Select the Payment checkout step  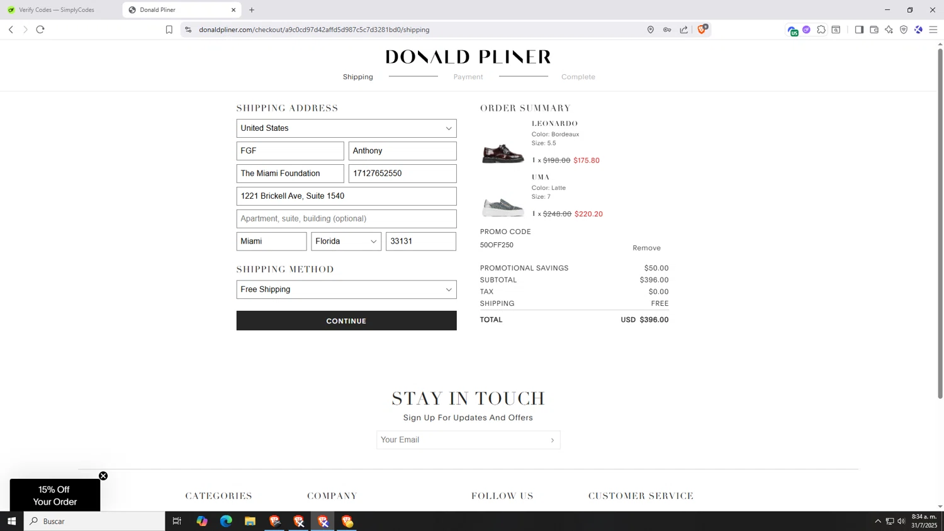coord(468,77)
